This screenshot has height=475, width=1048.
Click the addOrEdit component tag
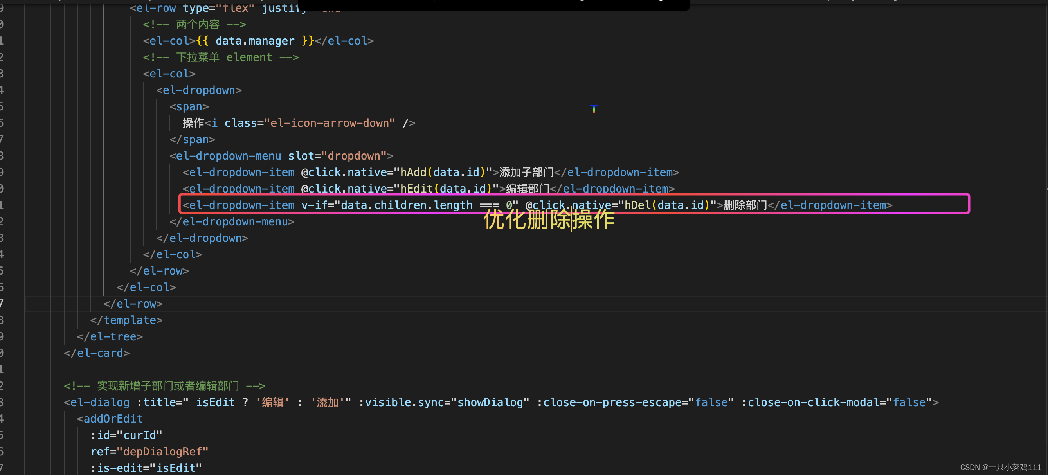113,419
